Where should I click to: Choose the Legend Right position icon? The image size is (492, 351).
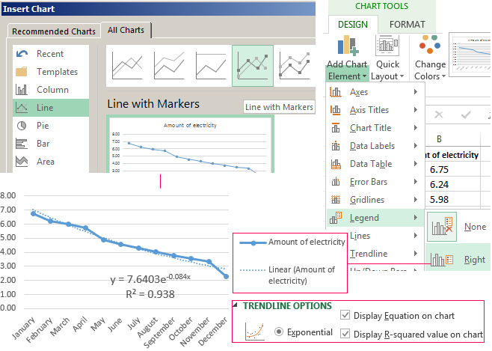click(442, 260)
